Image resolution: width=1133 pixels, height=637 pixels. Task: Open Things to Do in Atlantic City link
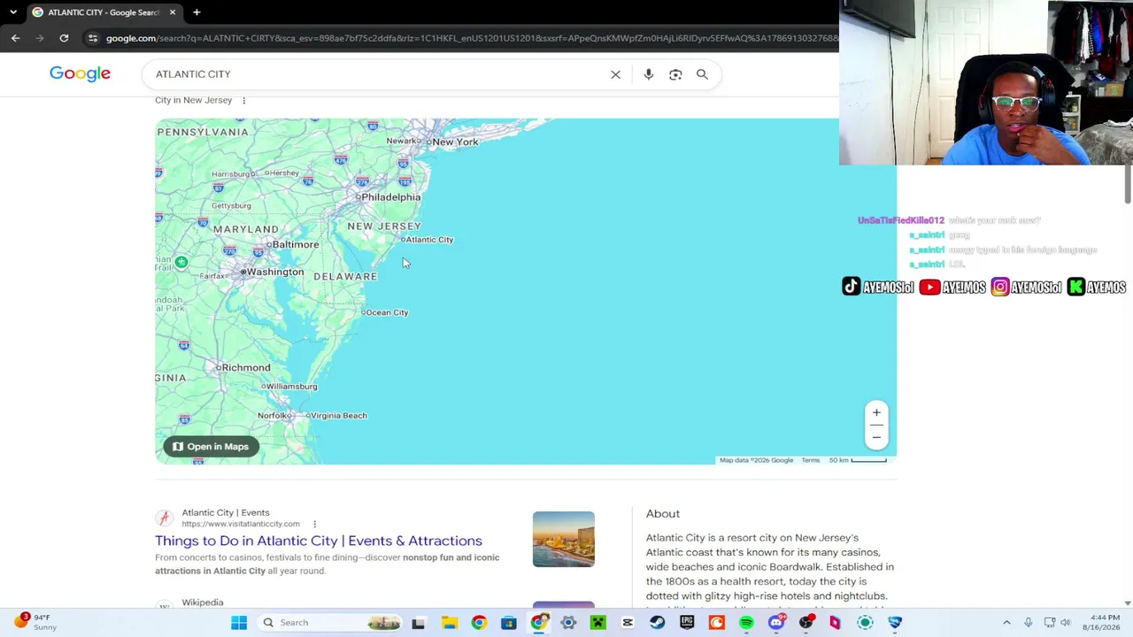[x=319, y=541]
